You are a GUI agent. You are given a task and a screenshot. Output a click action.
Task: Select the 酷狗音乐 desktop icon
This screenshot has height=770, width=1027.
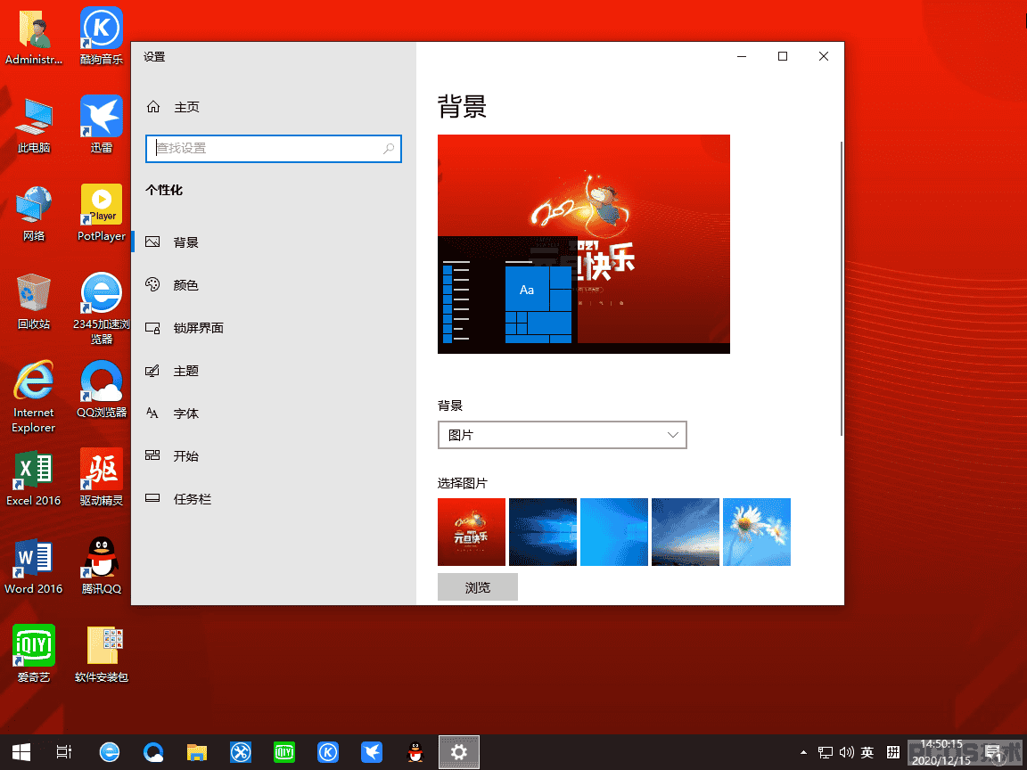102,37
